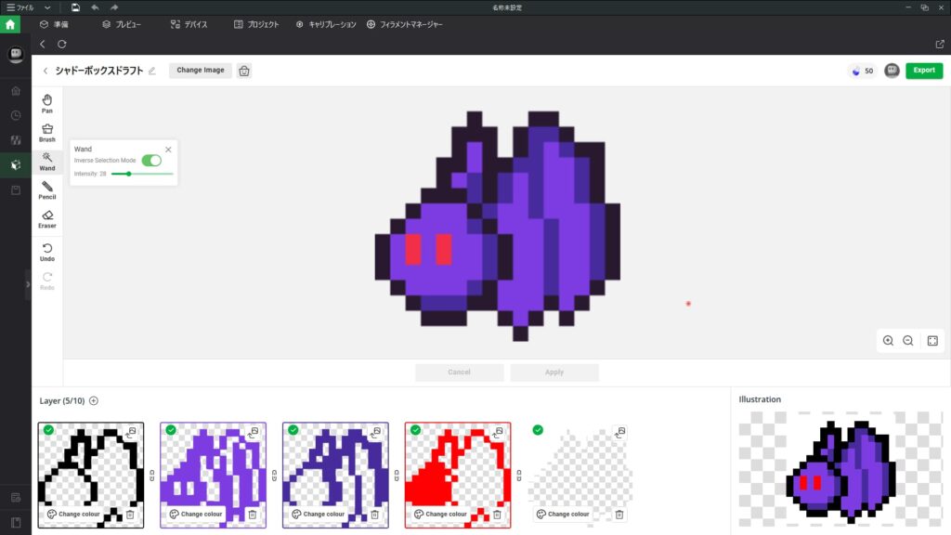
Task: Go to the green home button
Action: point(10,24)
